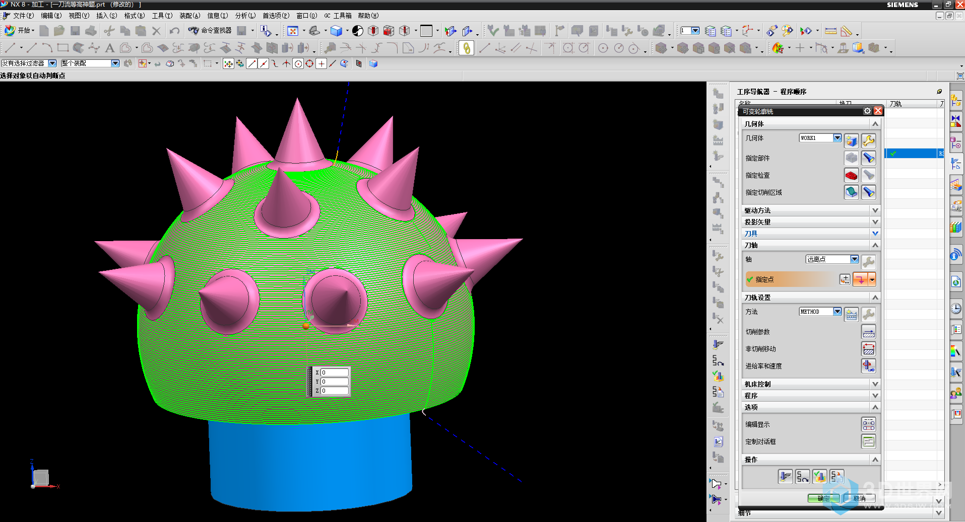The height and width of the screenshot is (522, 965).
Task: Open the 整个装配 scope dropdown
Action: pos(115,63)
